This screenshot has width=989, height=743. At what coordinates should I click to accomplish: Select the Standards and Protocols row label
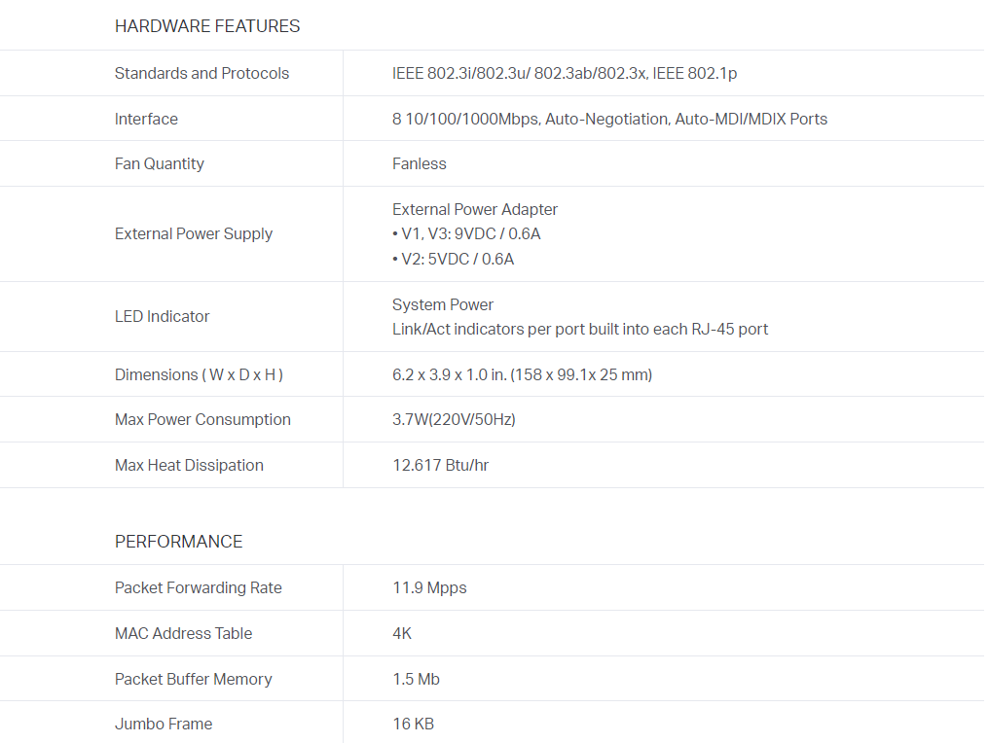(201, 74)
